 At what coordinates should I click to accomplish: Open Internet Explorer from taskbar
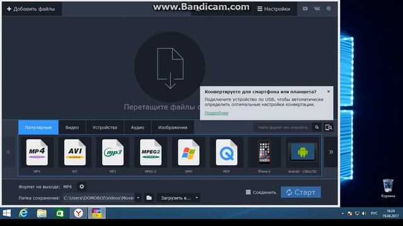pos(23,213)
